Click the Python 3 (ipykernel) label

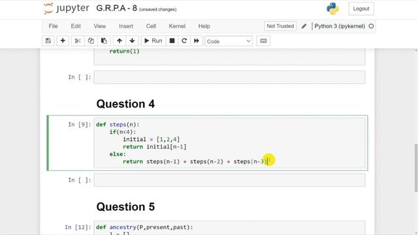(x=340, y=26)
